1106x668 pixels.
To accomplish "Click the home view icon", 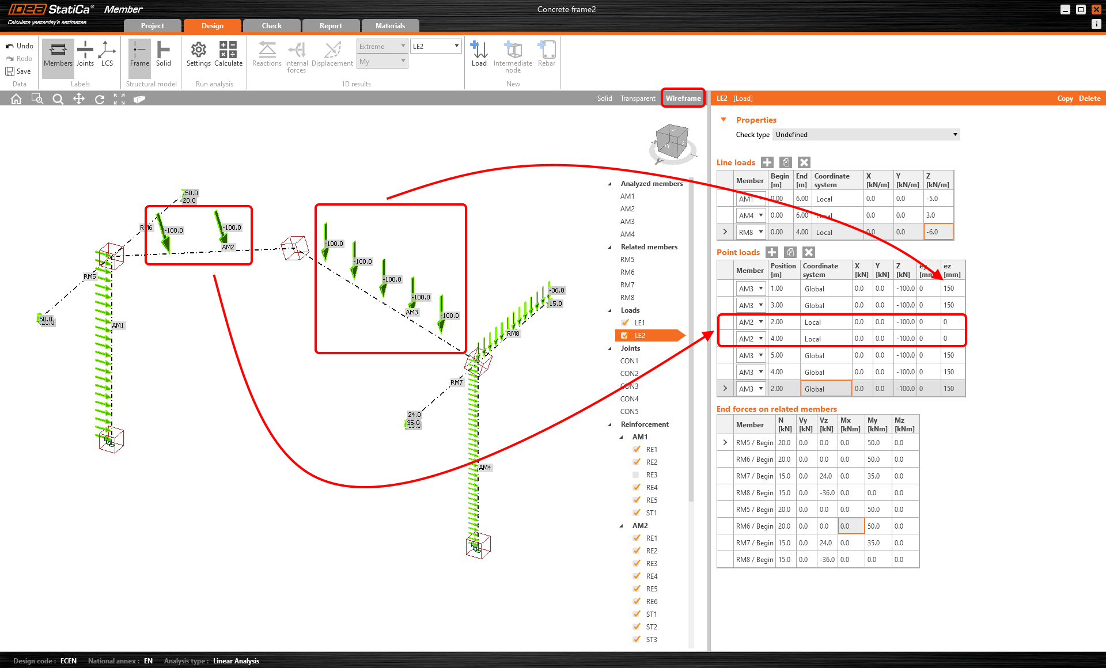I will 16,99.
